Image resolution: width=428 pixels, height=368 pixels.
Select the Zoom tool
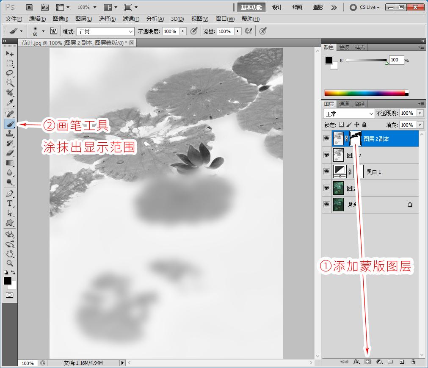coord(10,263)
